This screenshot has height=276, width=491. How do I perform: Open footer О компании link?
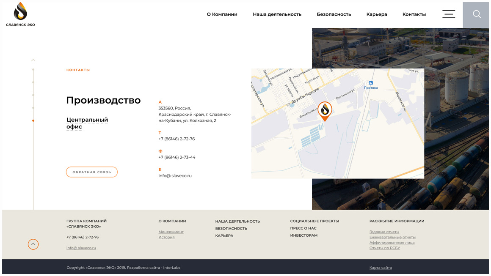(x=172, y=221)
